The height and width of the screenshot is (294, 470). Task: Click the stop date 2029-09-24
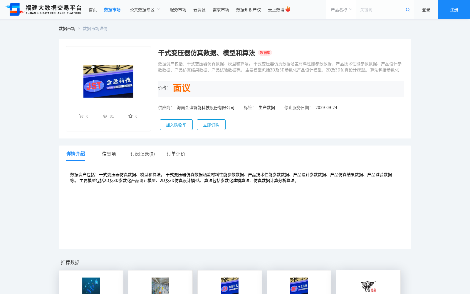coord(326,108)
